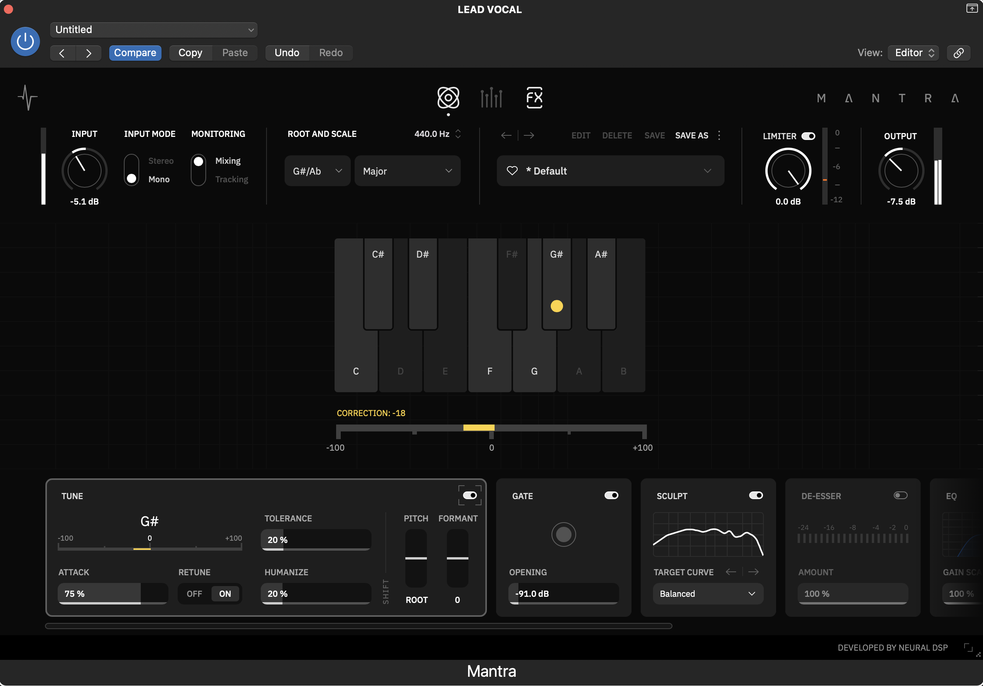Viewport: 983px width, 686px height.
Task: Click the expand window icon top right
Action: 971,8
